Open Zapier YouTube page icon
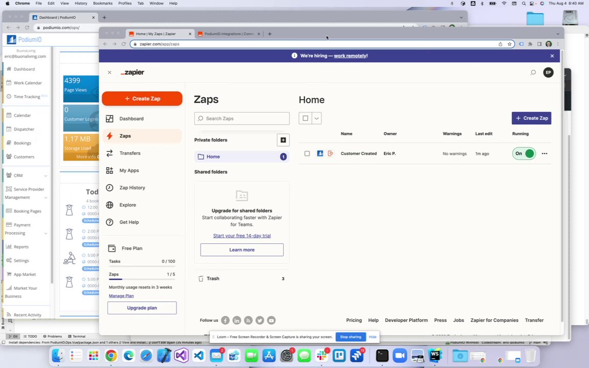 (x=271, y=320)
